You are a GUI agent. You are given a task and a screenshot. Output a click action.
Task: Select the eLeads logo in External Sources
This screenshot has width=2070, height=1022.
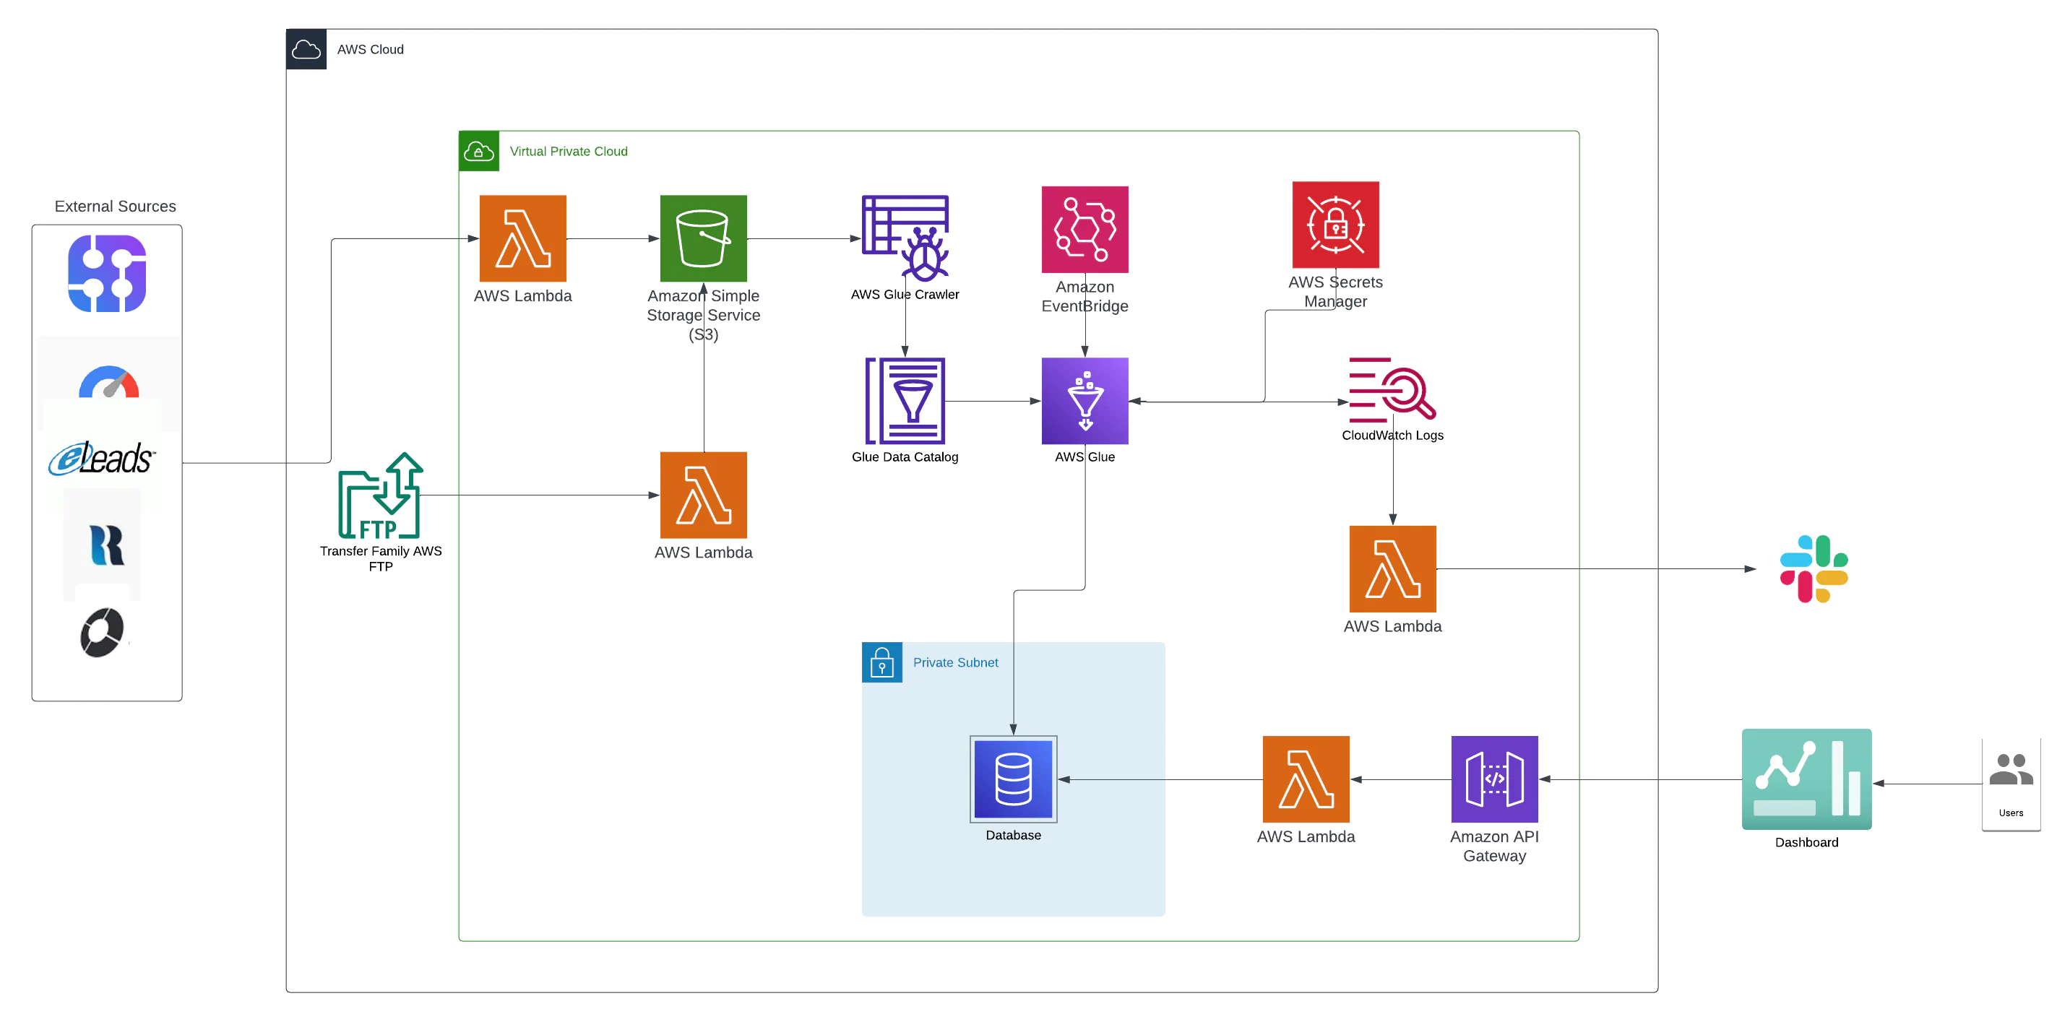pyautogui.click(x=102, y=459)
